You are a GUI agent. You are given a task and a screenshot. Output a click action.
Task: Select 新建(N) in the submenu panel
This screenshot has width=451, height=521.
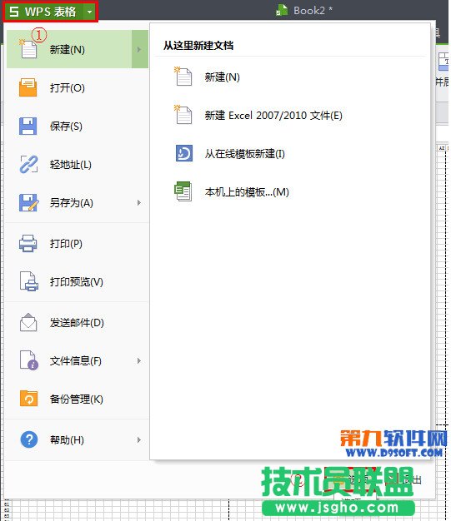(222, 77)
